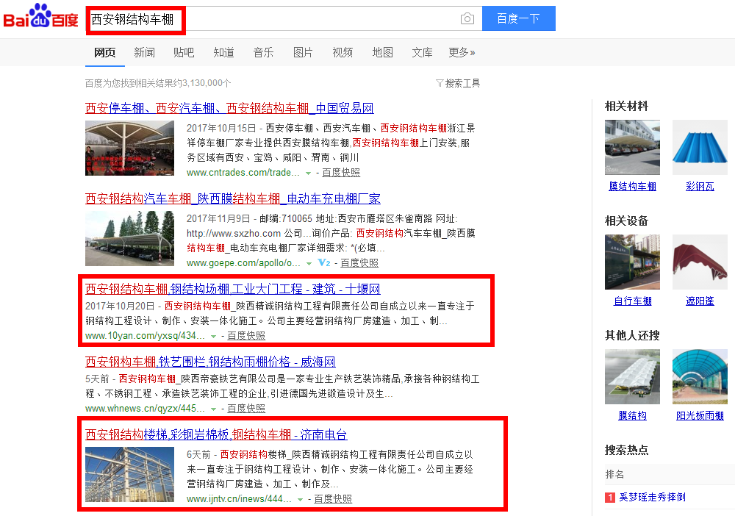Expand dropdown next to www.ijntv.cn URL
This screenshot has width=735, height=516.
300,499
